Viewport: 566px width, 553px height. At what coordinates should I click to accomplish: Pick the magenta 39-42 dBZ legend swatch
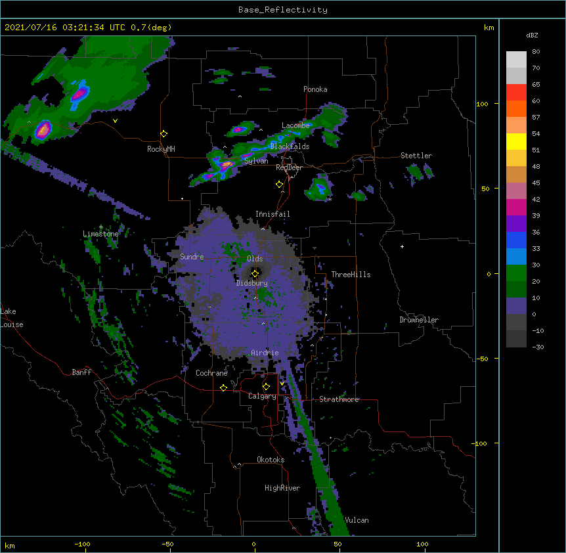point(516,207)
